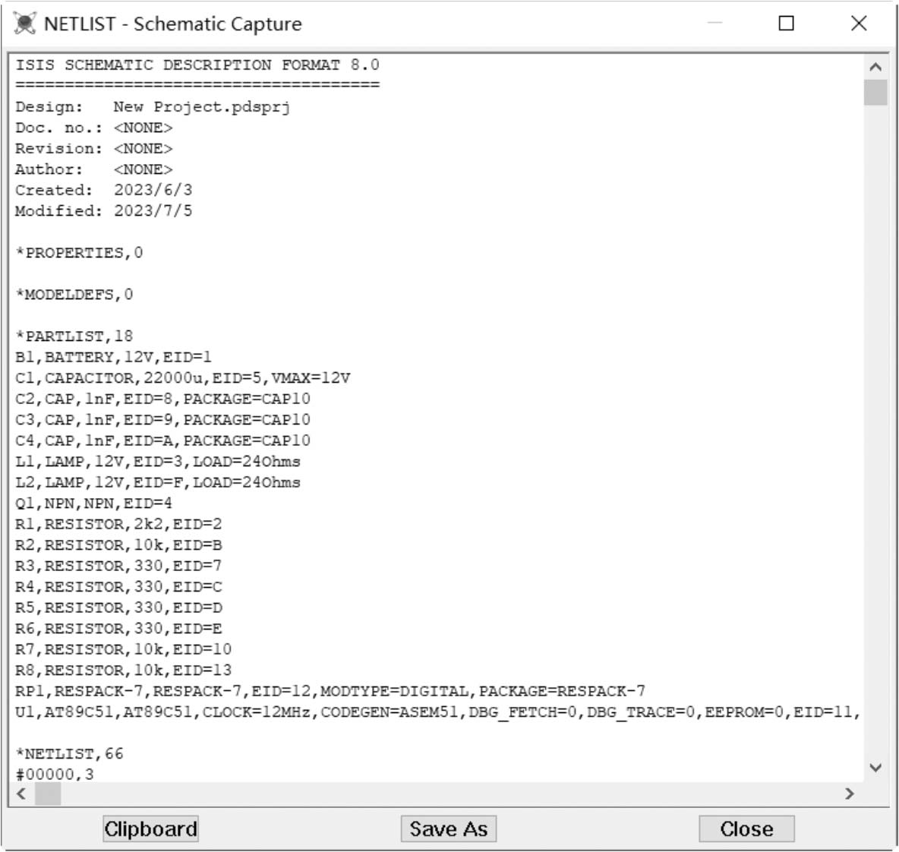Click the Clipboard button
Image resolution: width=899 pixels, height=852 pixels.
coord(151,828)
